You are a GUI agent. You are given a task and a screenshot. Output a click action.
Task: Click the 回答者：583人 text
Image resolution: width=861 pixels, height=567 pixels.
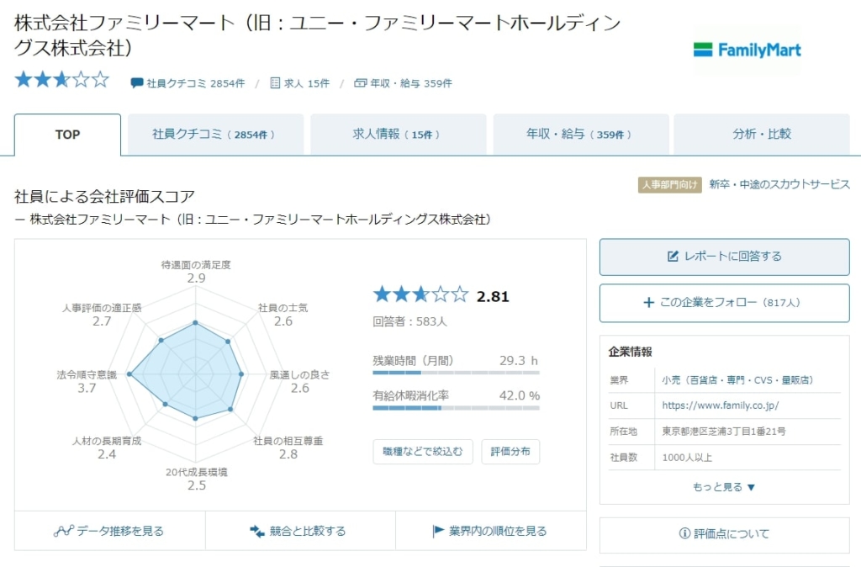(409, 322)
